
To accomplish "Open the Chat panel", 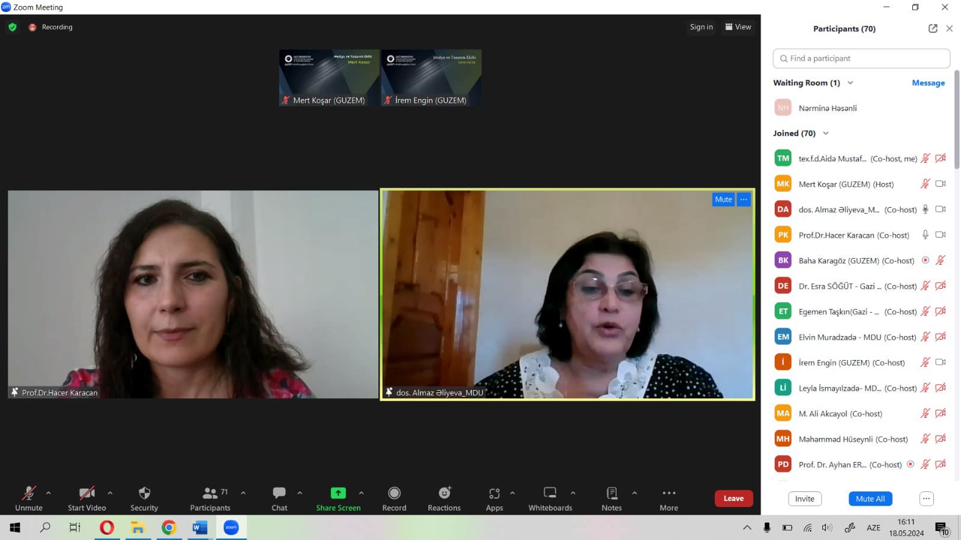I will point(279,499).
